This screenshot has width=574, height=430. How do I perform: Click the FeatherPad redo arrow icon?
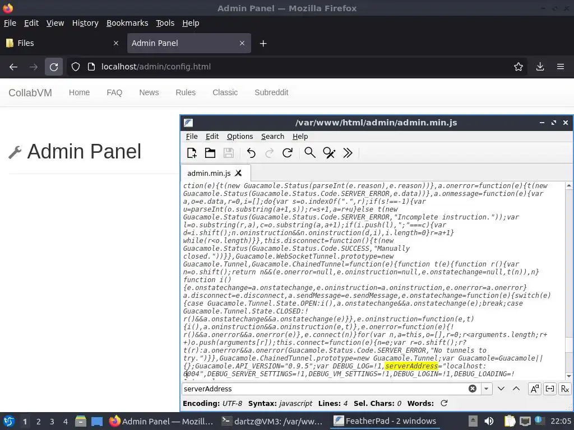click(x=270, y=153)
